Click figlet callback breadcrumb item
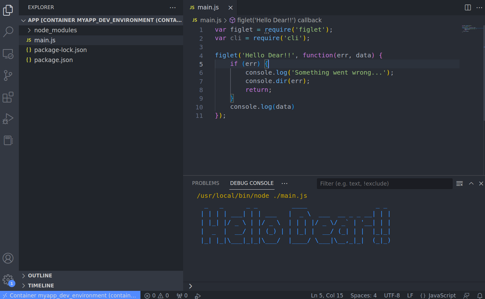 click(275, 20)
